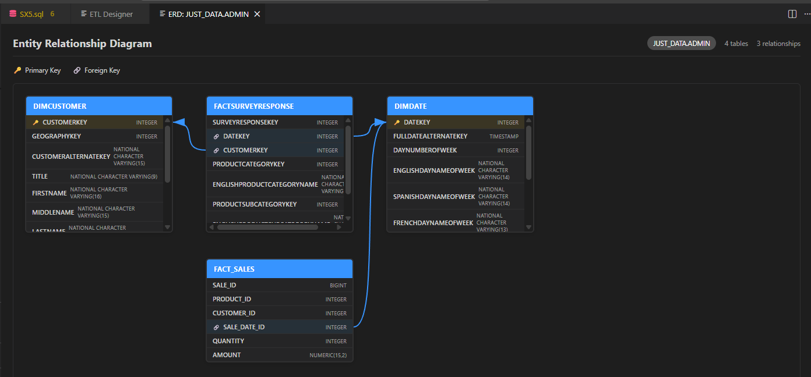
Task: Select the CUSTOMERALTERNATEKEY column row
Action: [95, 157]
